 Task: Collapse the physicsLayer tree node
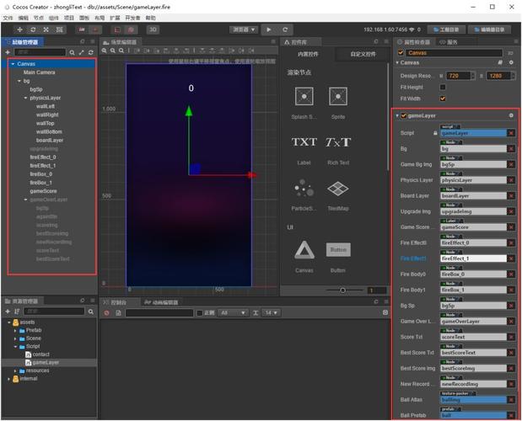[x=24, y=98]
